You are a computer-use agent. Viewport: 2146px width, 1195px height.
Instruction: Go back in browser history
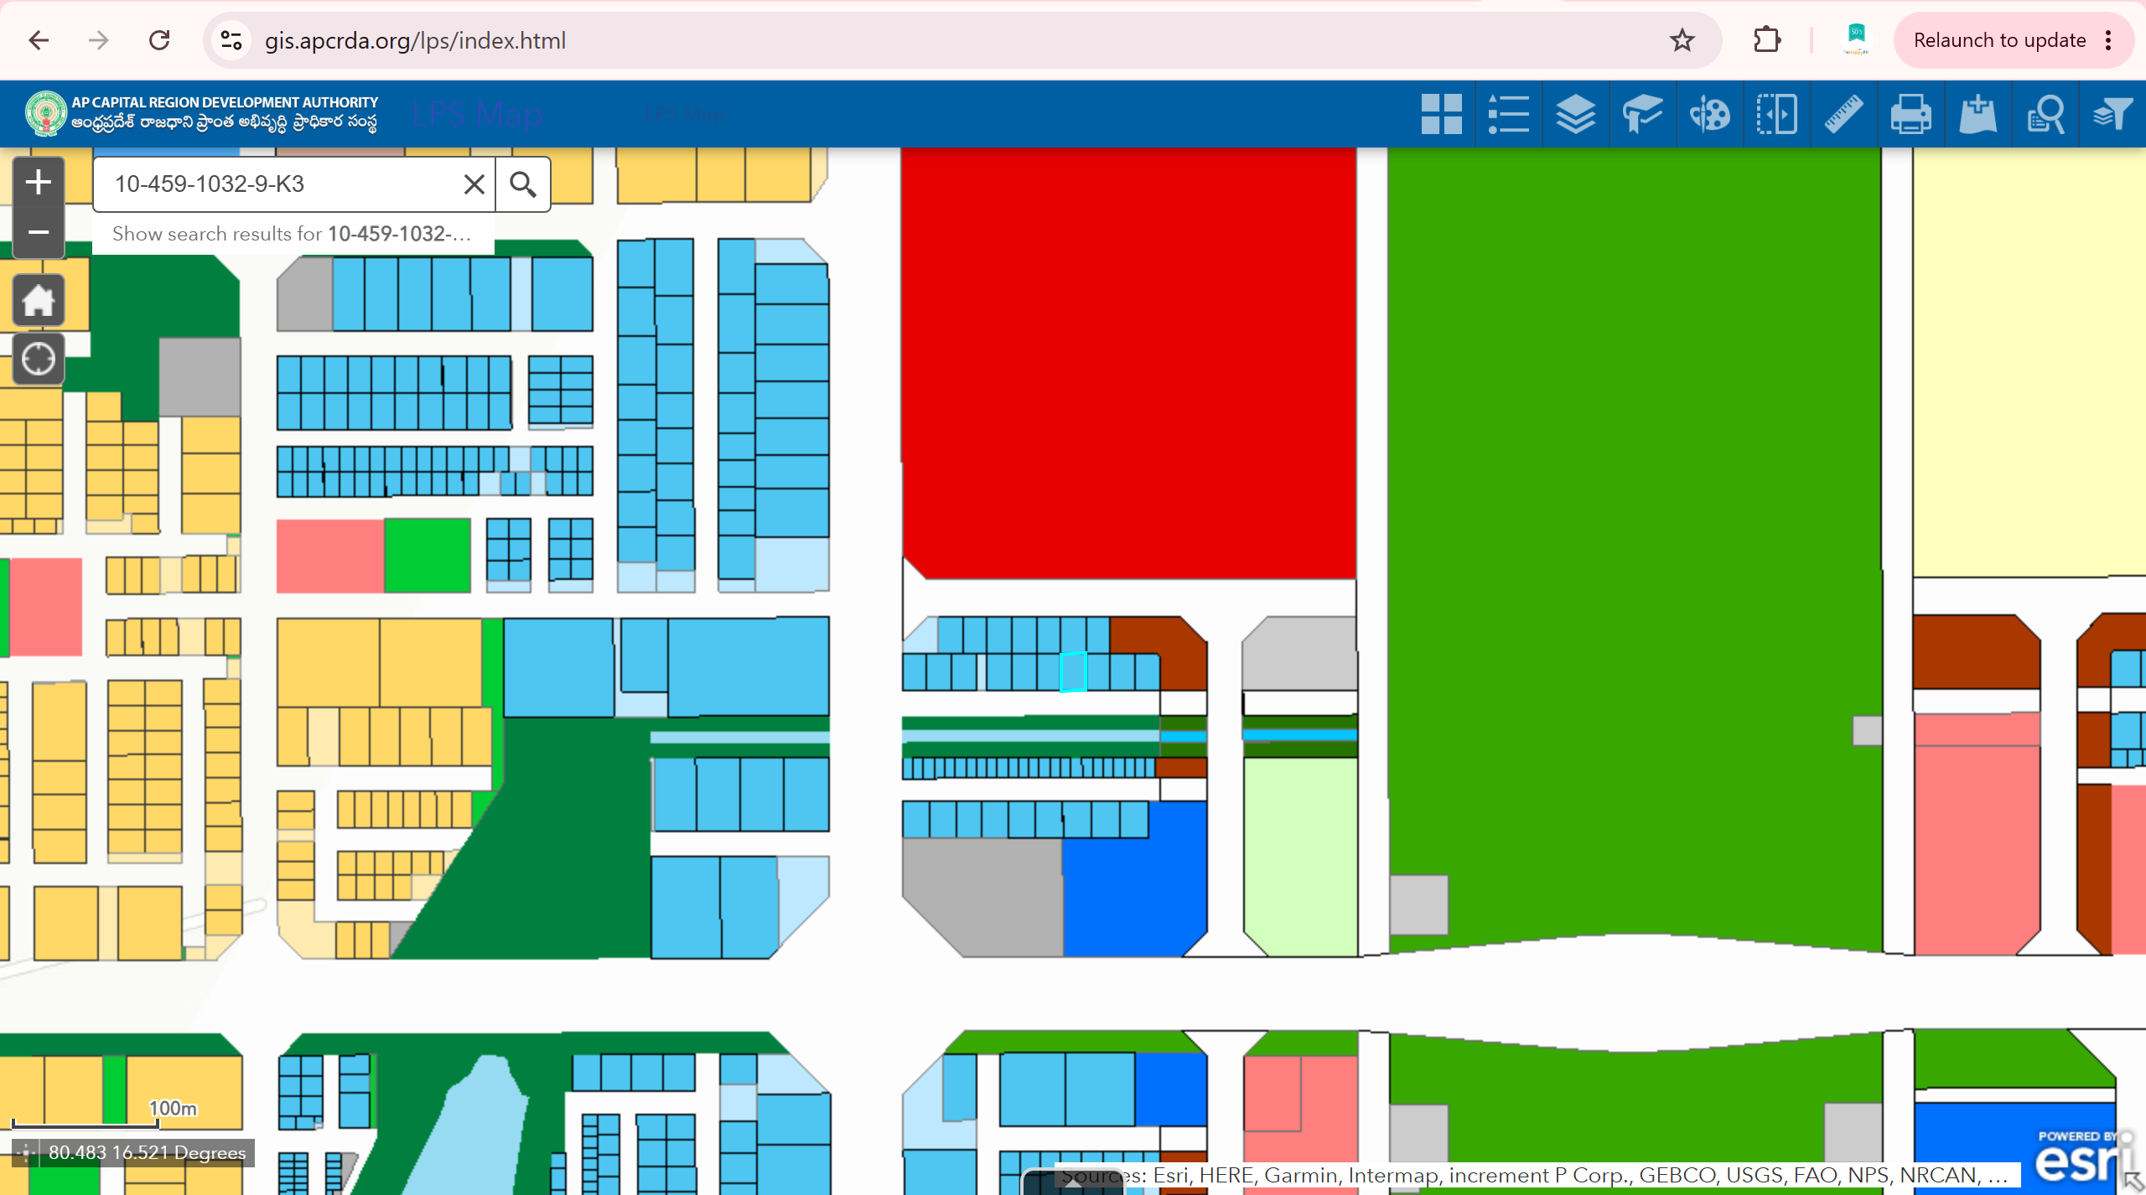click(x=39, y=40)
